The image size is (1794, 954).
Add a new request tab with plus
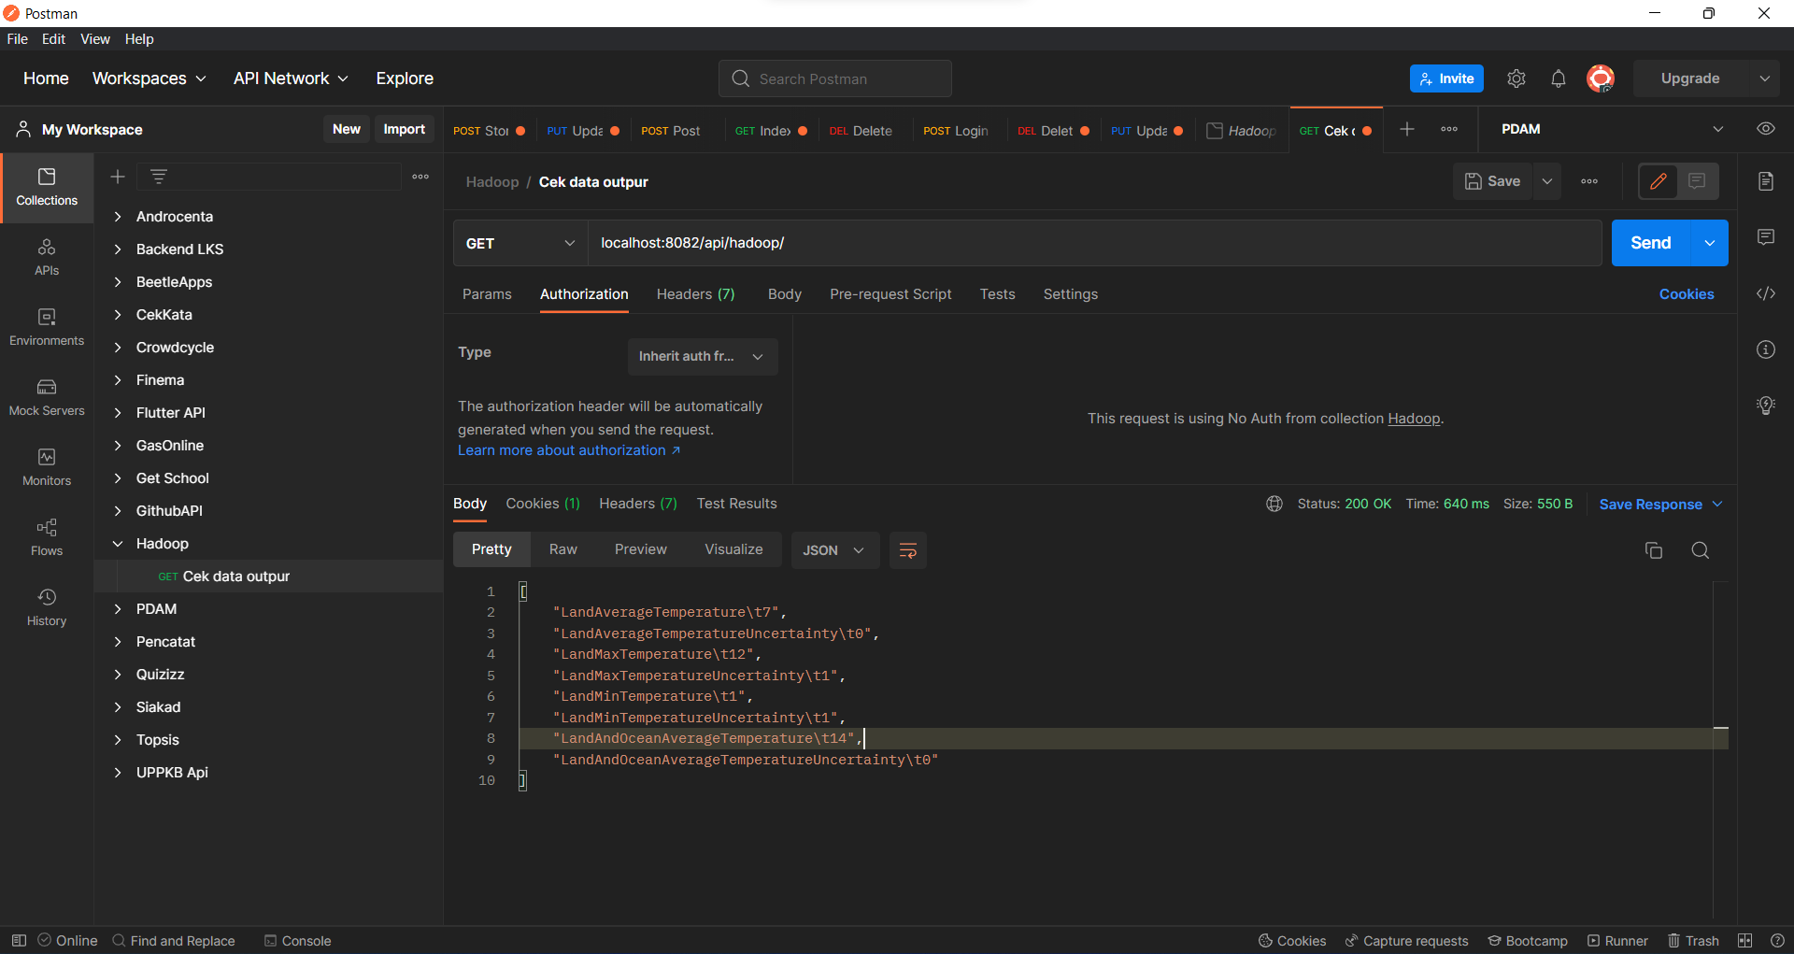click(x=1407, y=130)
